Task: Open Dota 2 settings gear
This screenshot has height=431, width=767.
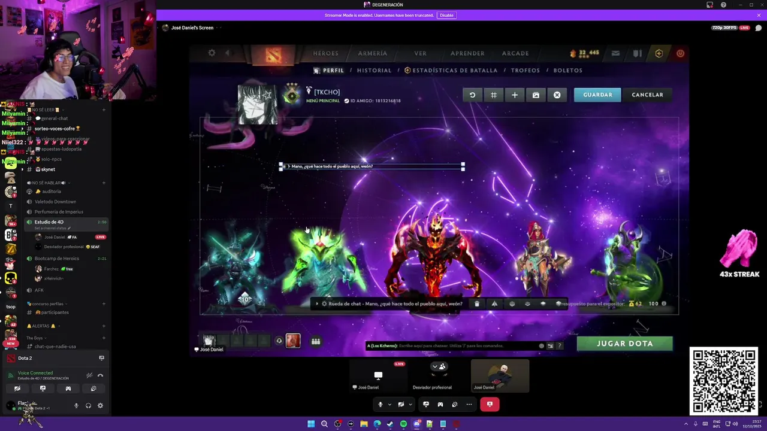Action: 212,53
